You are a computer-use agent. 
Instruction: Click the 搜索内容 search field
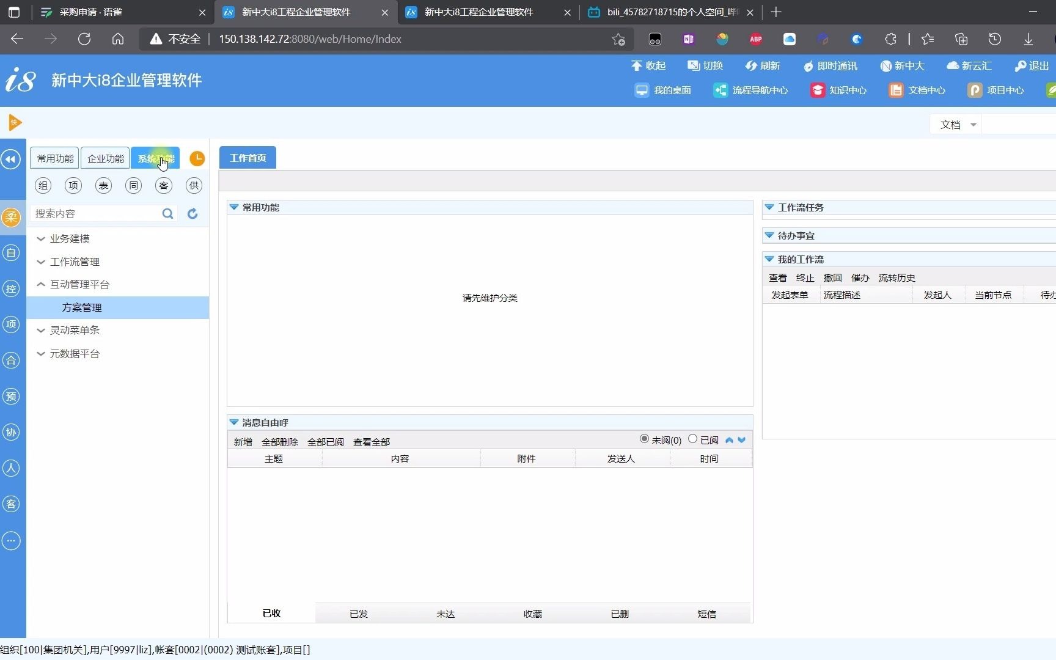pyautogui.click(x=96, y=213)
